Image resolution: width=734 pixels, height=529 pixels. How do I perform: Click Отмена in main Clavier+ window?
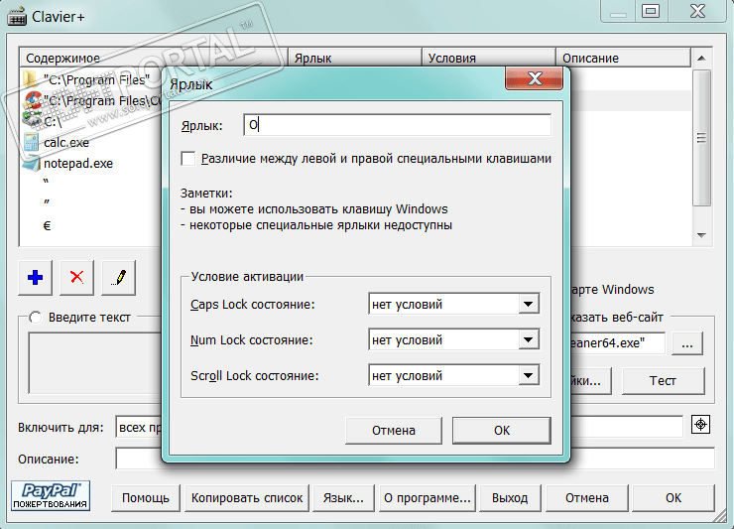pos(586,497)
